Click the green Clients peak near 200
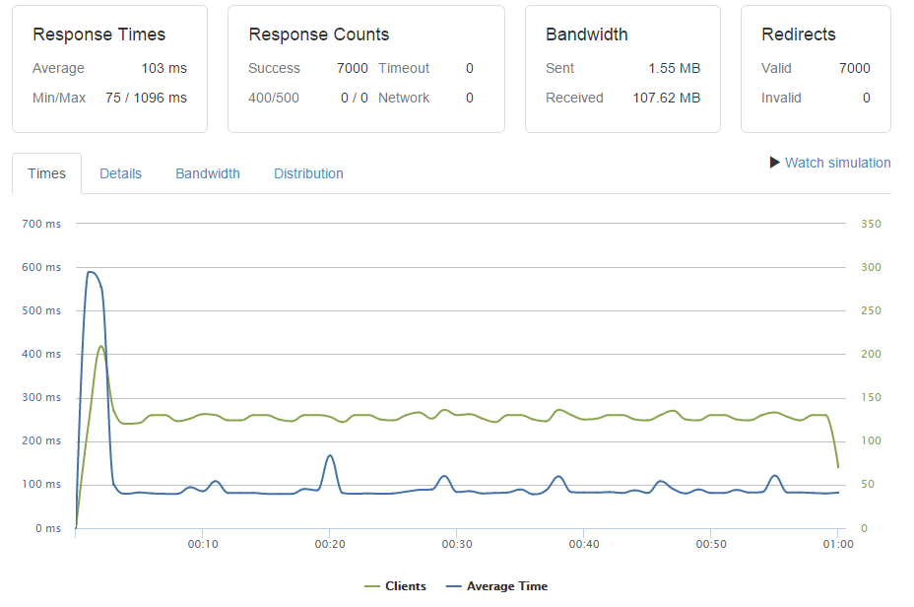 (x=100, y=347)
